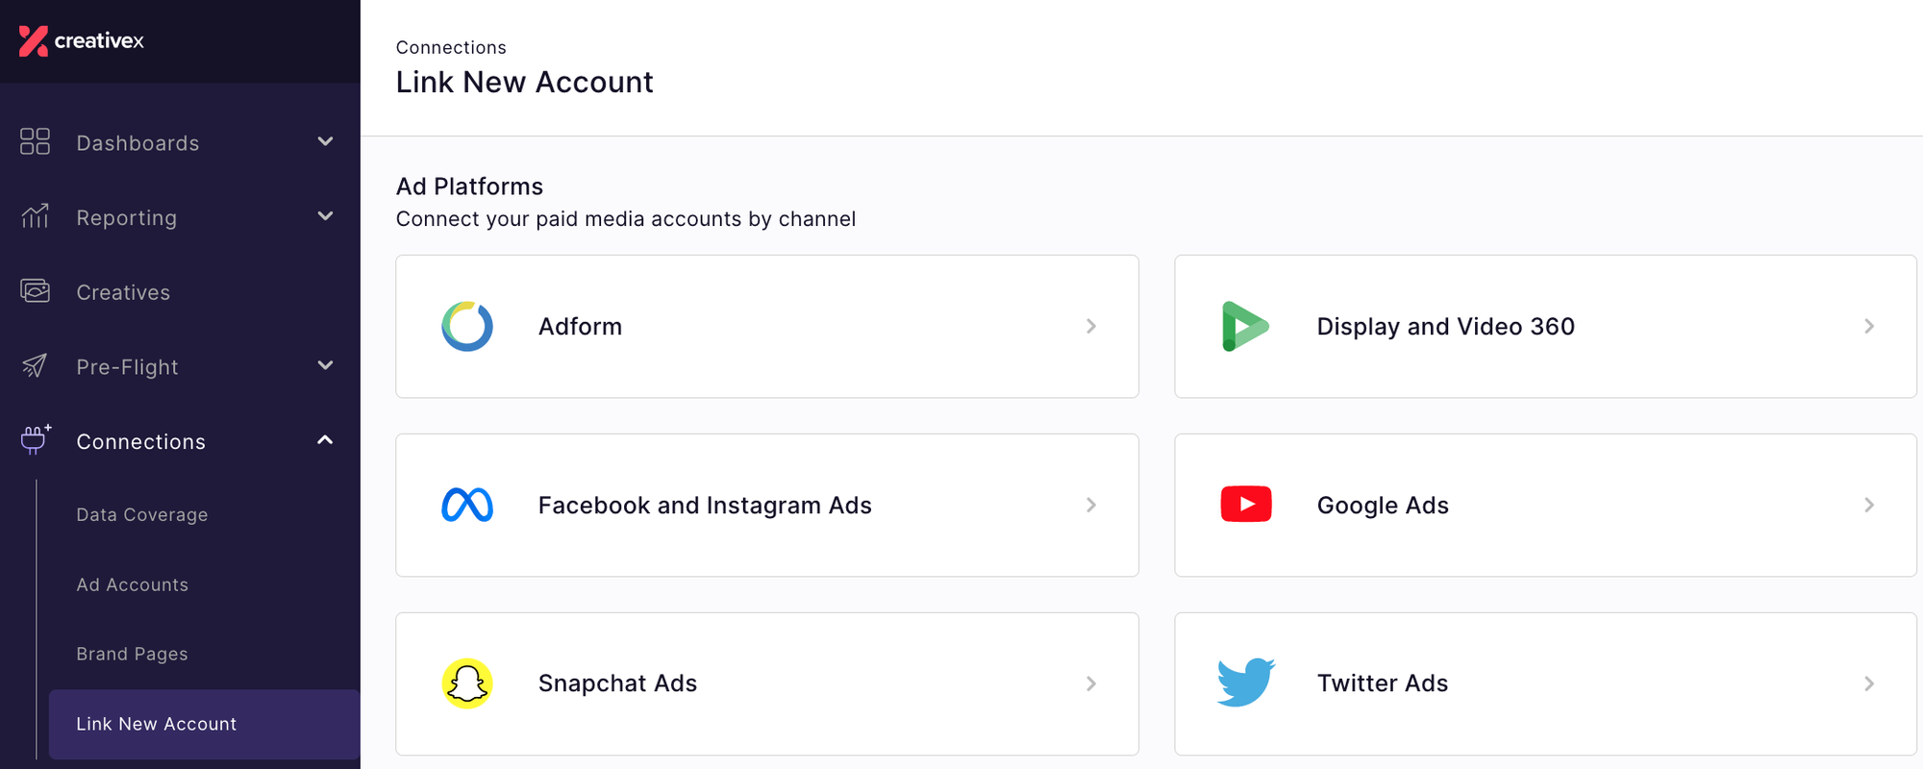The width and height of the screenshot is (1923, 769).
Task: Expand the Dashboards menu chevron
Action: (325, 141)
